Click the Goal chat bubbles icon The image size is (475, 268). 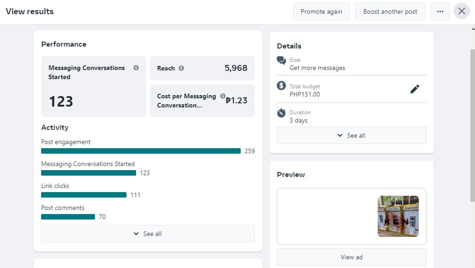(281, 60)
